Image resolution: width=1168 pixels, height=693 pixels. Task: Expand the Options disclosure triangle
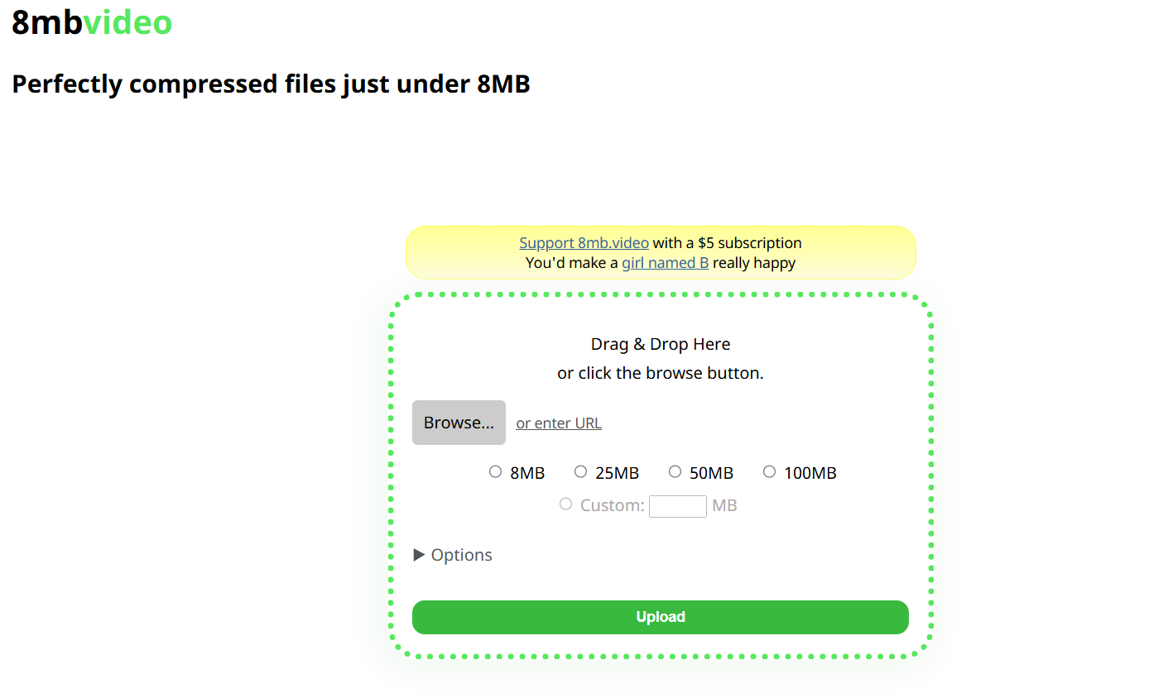pyautogui.click(x=419, y=555)
